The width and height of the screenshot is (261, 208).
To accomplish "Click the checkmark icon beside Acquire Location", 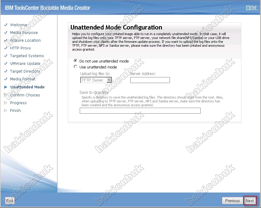I will 6,40.
